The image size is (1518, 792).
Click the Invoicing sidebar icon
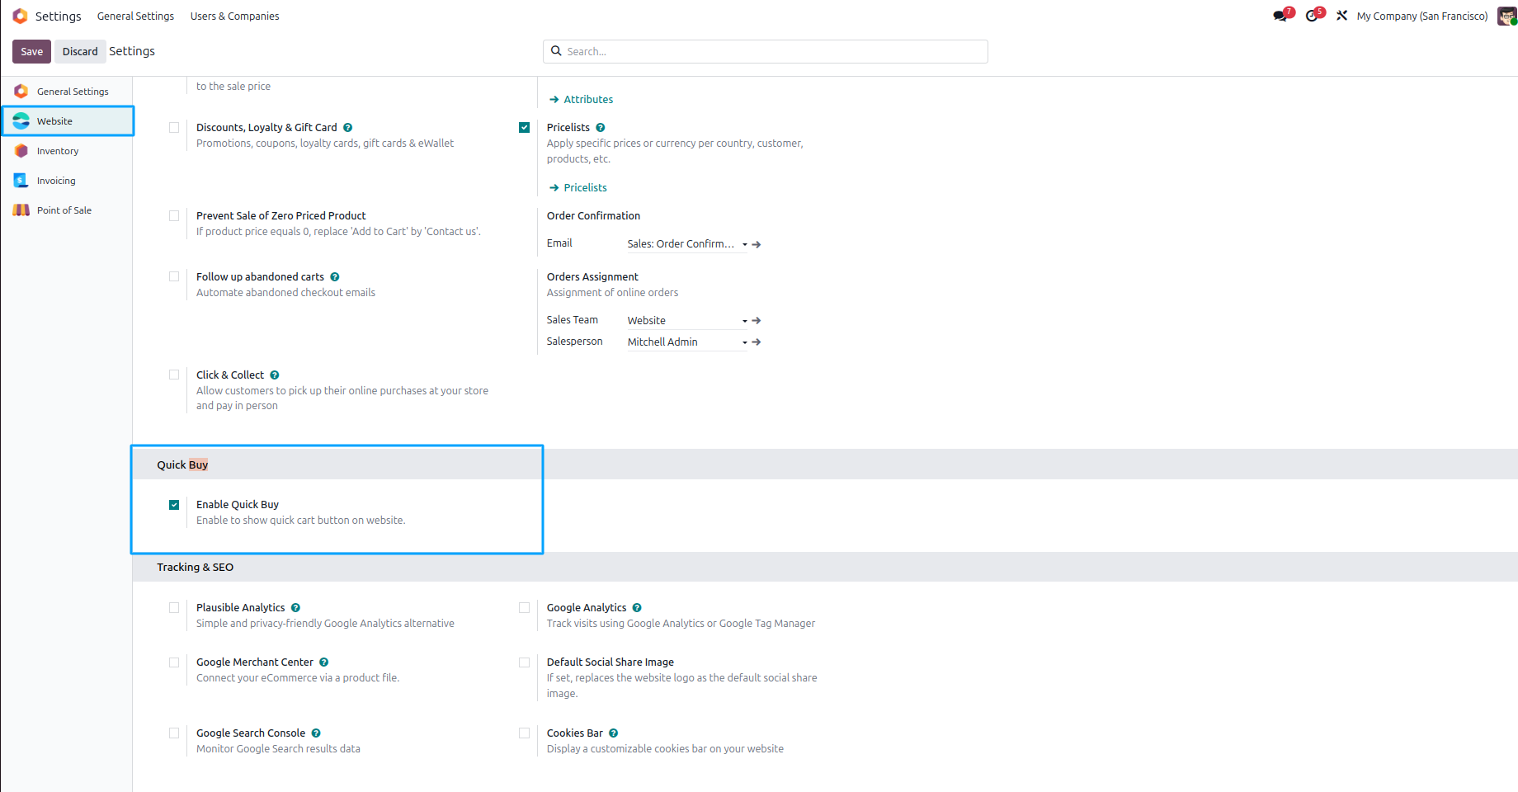[x=21, y=181]
